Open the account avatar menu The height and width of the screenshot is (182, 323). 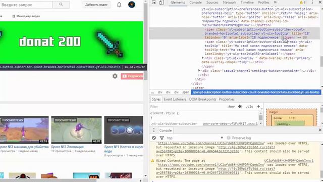coord(132,5)
